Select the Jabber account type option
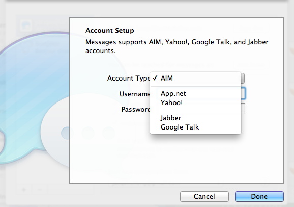Viewport: 294px width, 207px height. coord(195,118)
